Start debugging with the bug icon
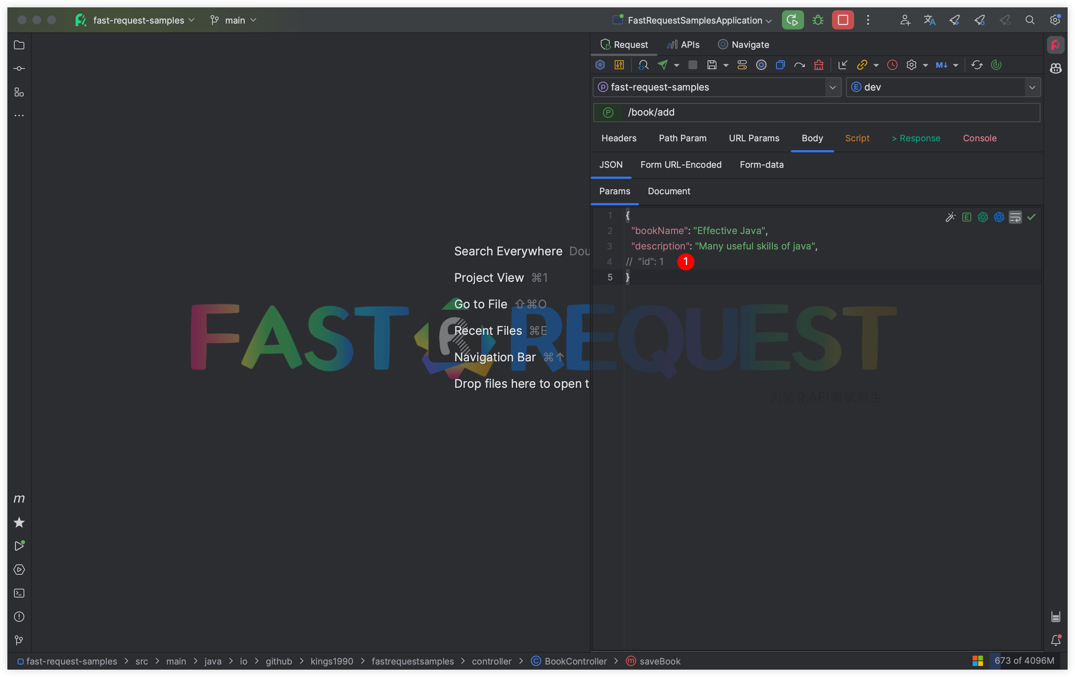The width and height of the screenshot is (1075, 677). pyautogui.click(x=817, y=20)
